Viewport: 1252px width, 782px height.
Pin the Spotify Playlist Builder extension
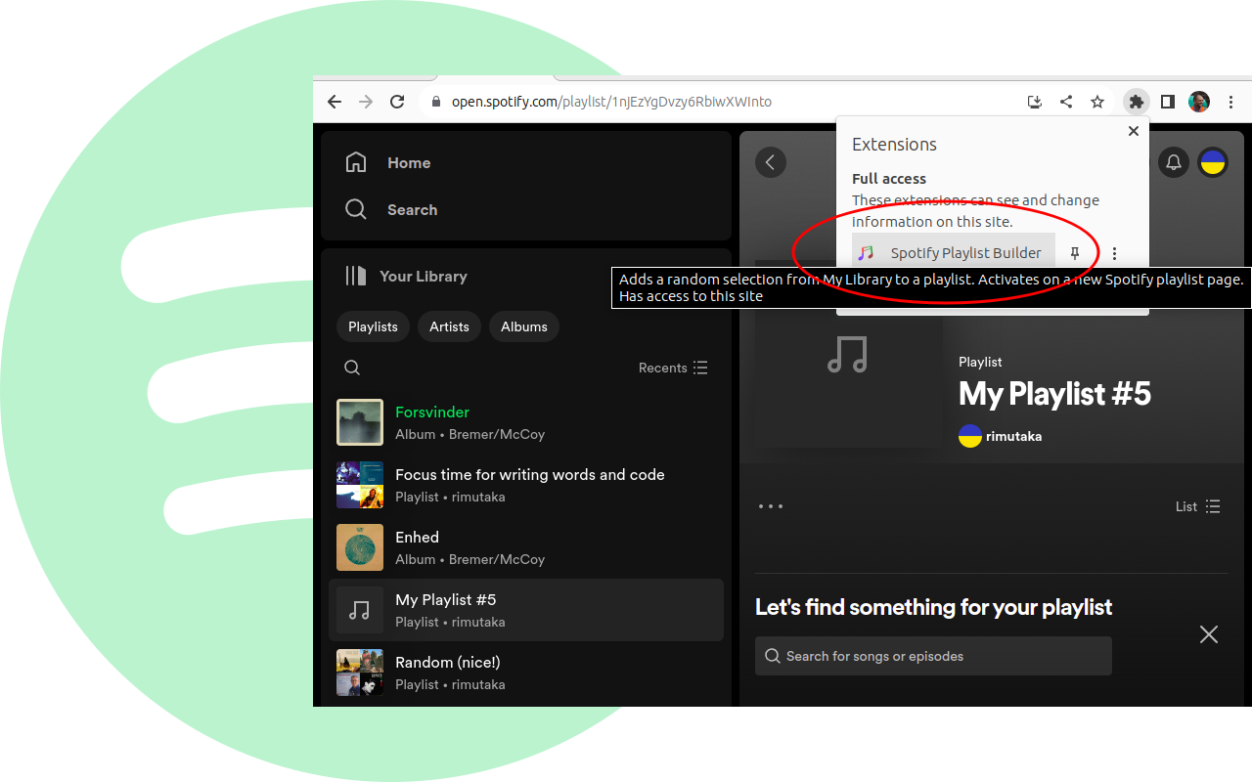coord(1075,253)
